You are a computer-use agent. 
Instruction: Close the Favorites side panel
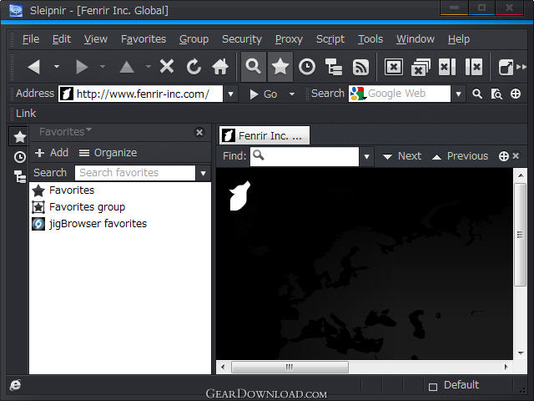199,132
